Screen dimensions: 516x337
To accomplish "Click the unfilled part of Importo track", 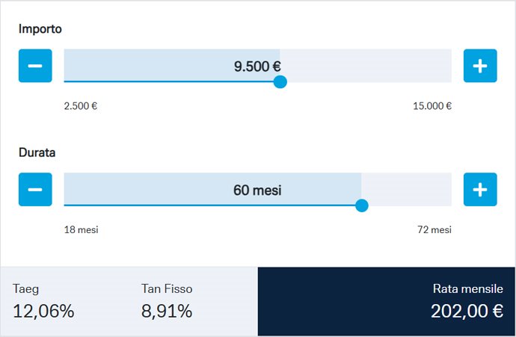I will coord(366,66).
